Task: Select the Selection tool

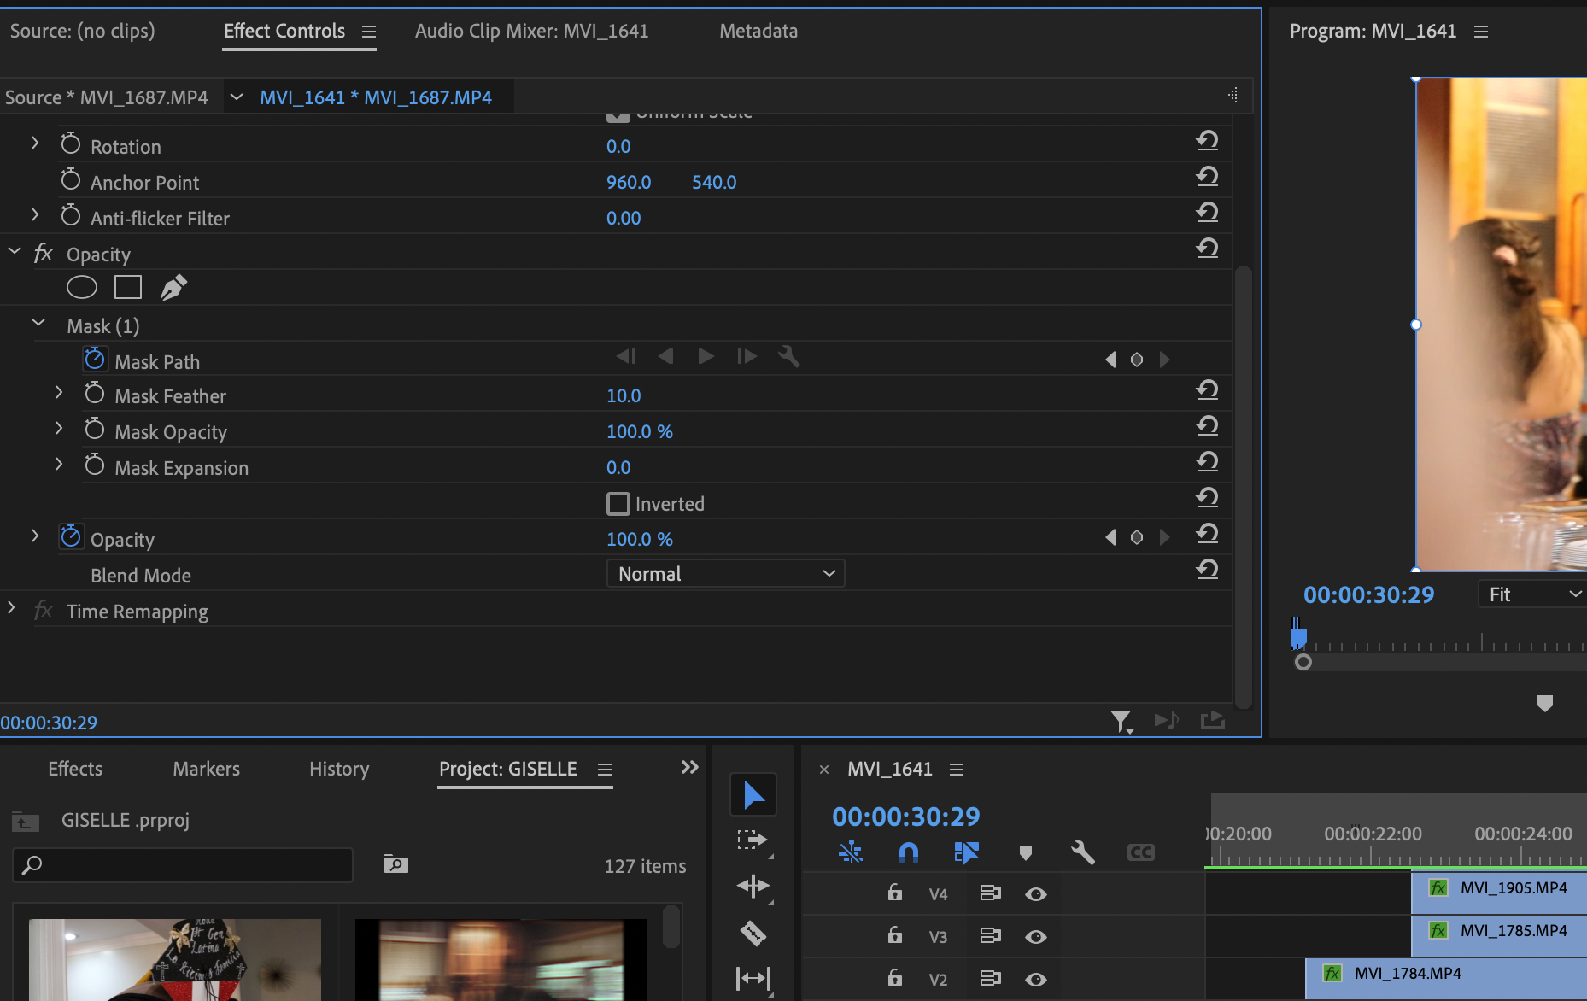Action: click(x=753, y=793)
